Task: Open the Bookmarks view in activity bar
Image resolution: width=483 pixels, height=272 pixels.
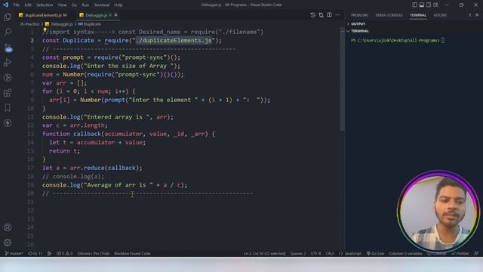Action: tap(8, 107)
